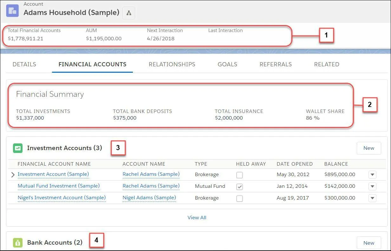Viewport: 391px width, 251px height.
Task: Open row actions for Investment Account (Sample)
Action: [x=372, y=175]
